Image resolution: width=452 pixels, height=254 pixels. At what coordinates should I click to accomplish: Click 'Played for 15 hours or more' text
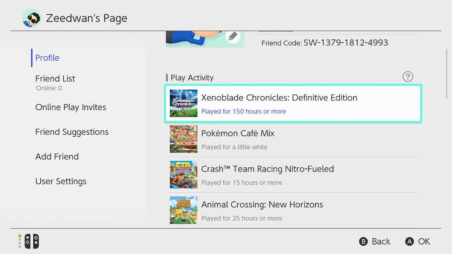point(241,183)
